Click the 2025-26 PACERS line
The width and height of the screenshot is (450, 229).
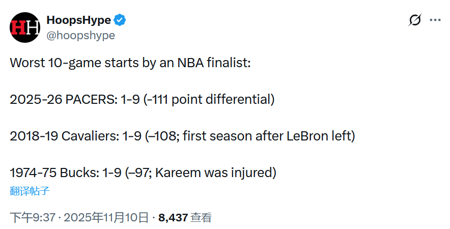142,99
